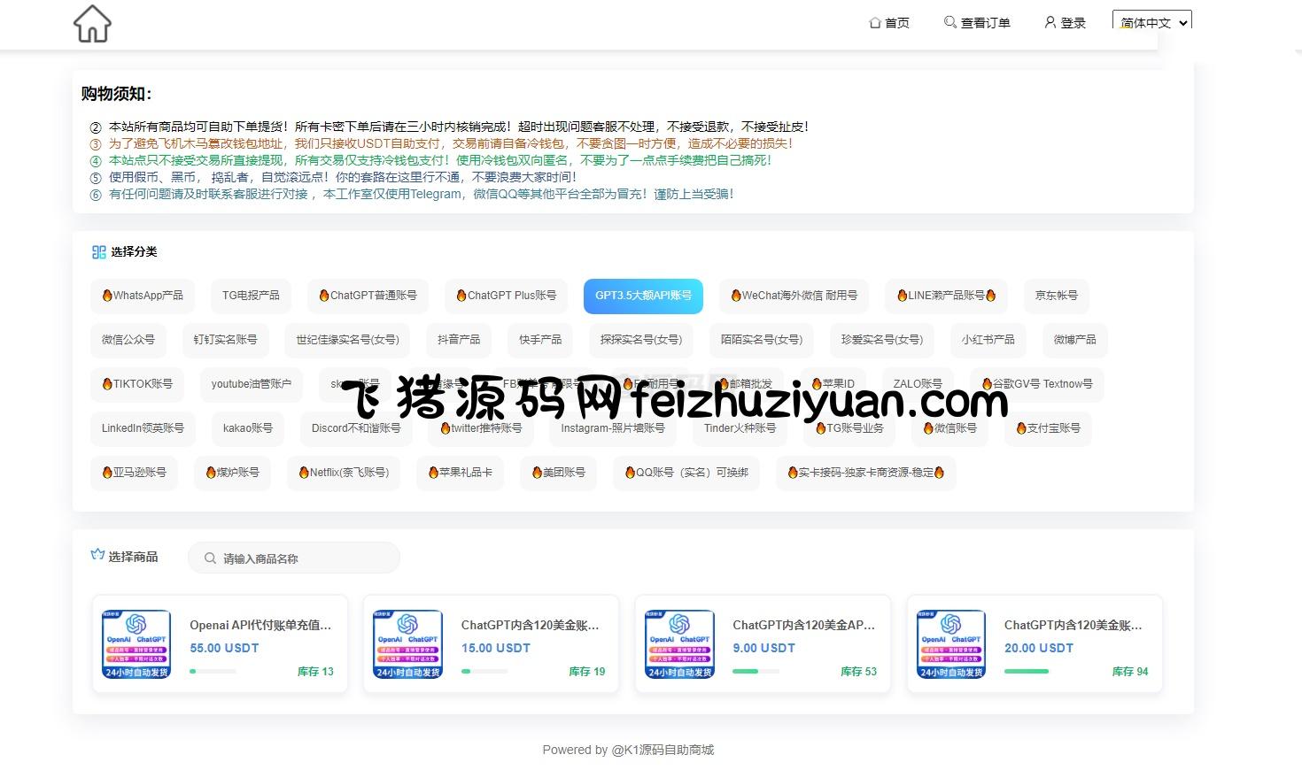The height and width of the screenshot is (770, 1302).
Task: Pick the 抖音产品 category
Action: coord(459,340)
